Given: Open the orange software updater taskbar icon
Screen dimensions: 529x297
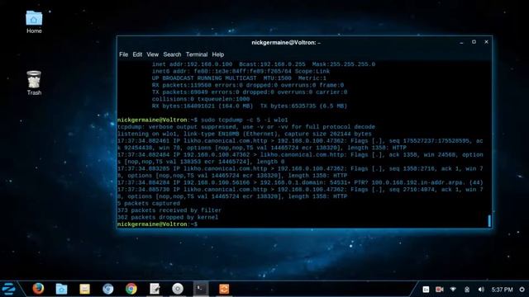Looking at the screenshot, I should pos(224,289).
